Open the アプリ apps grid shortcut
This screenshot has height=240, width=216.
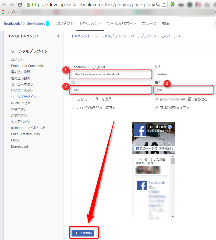coord(9,12)
